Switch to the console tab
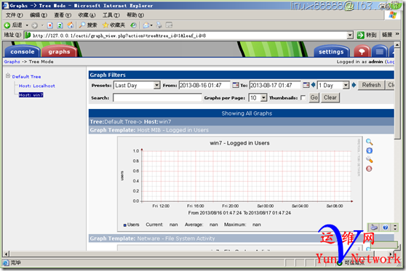This screenshot has height=271, width=406. (x=23, y=52)
